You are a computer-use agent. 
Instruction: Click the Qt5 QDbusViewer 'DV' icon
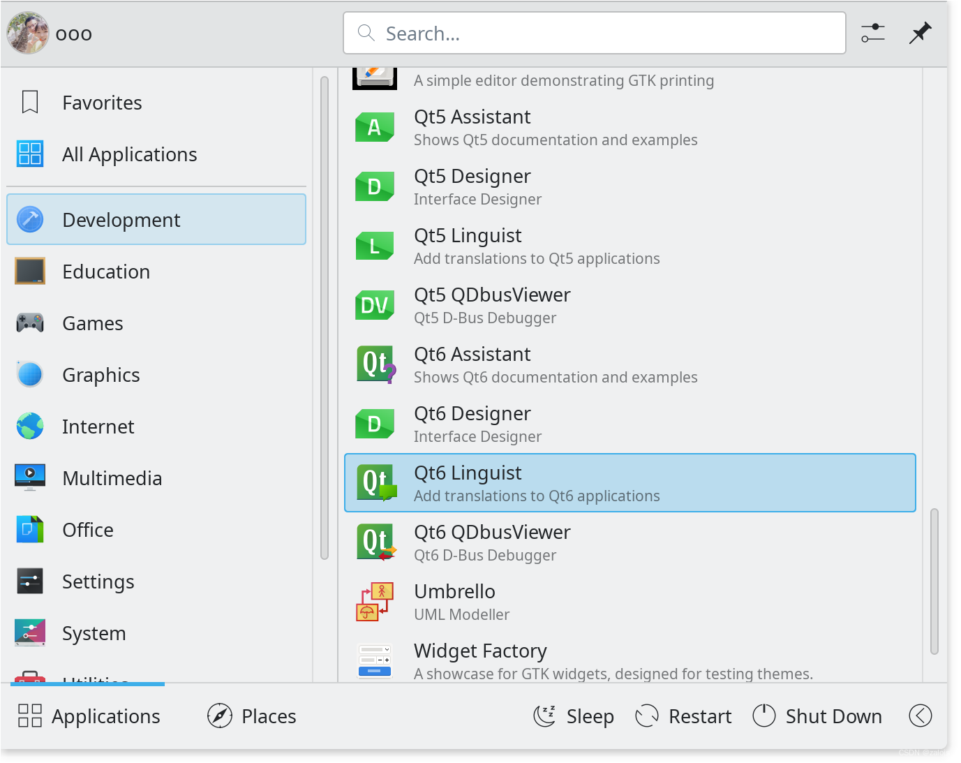pyautogui.click(x=375, y=306)
